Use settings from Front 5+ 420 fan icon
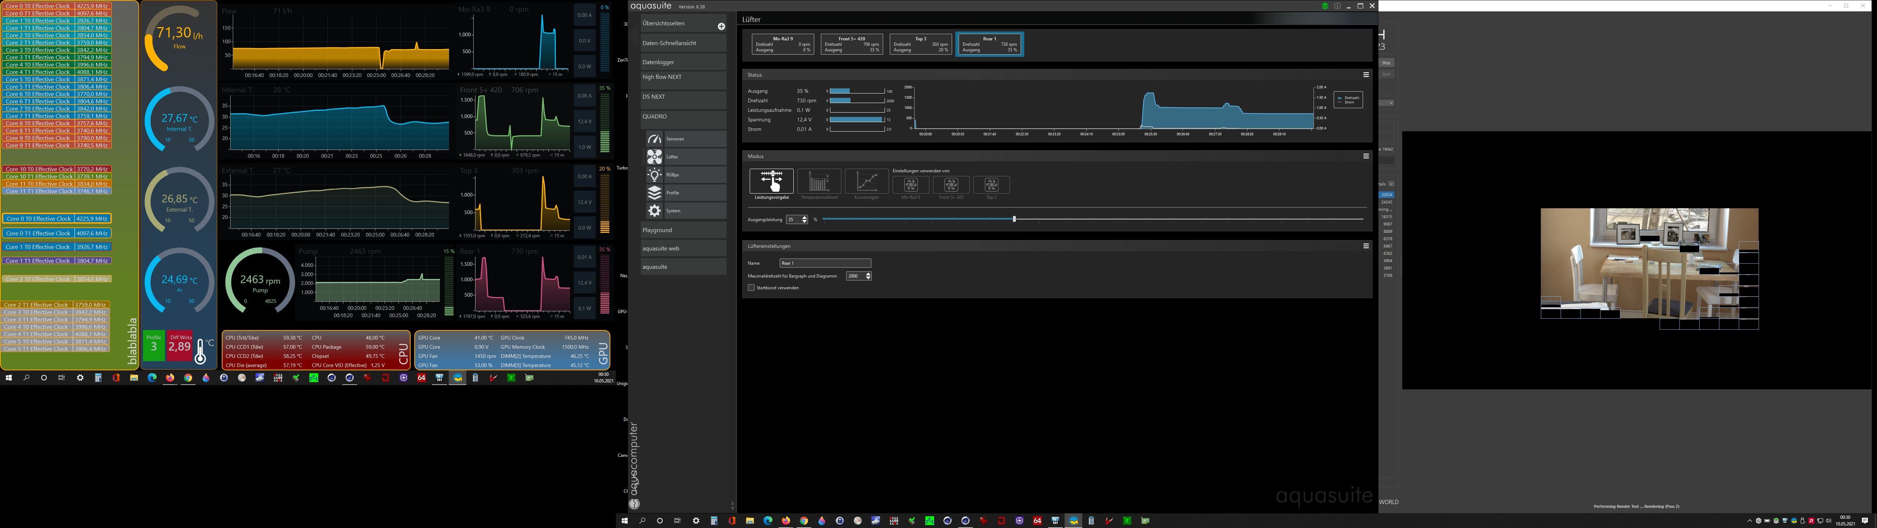The height and width of the screenshot is (528, 1877). pos(951,185)
